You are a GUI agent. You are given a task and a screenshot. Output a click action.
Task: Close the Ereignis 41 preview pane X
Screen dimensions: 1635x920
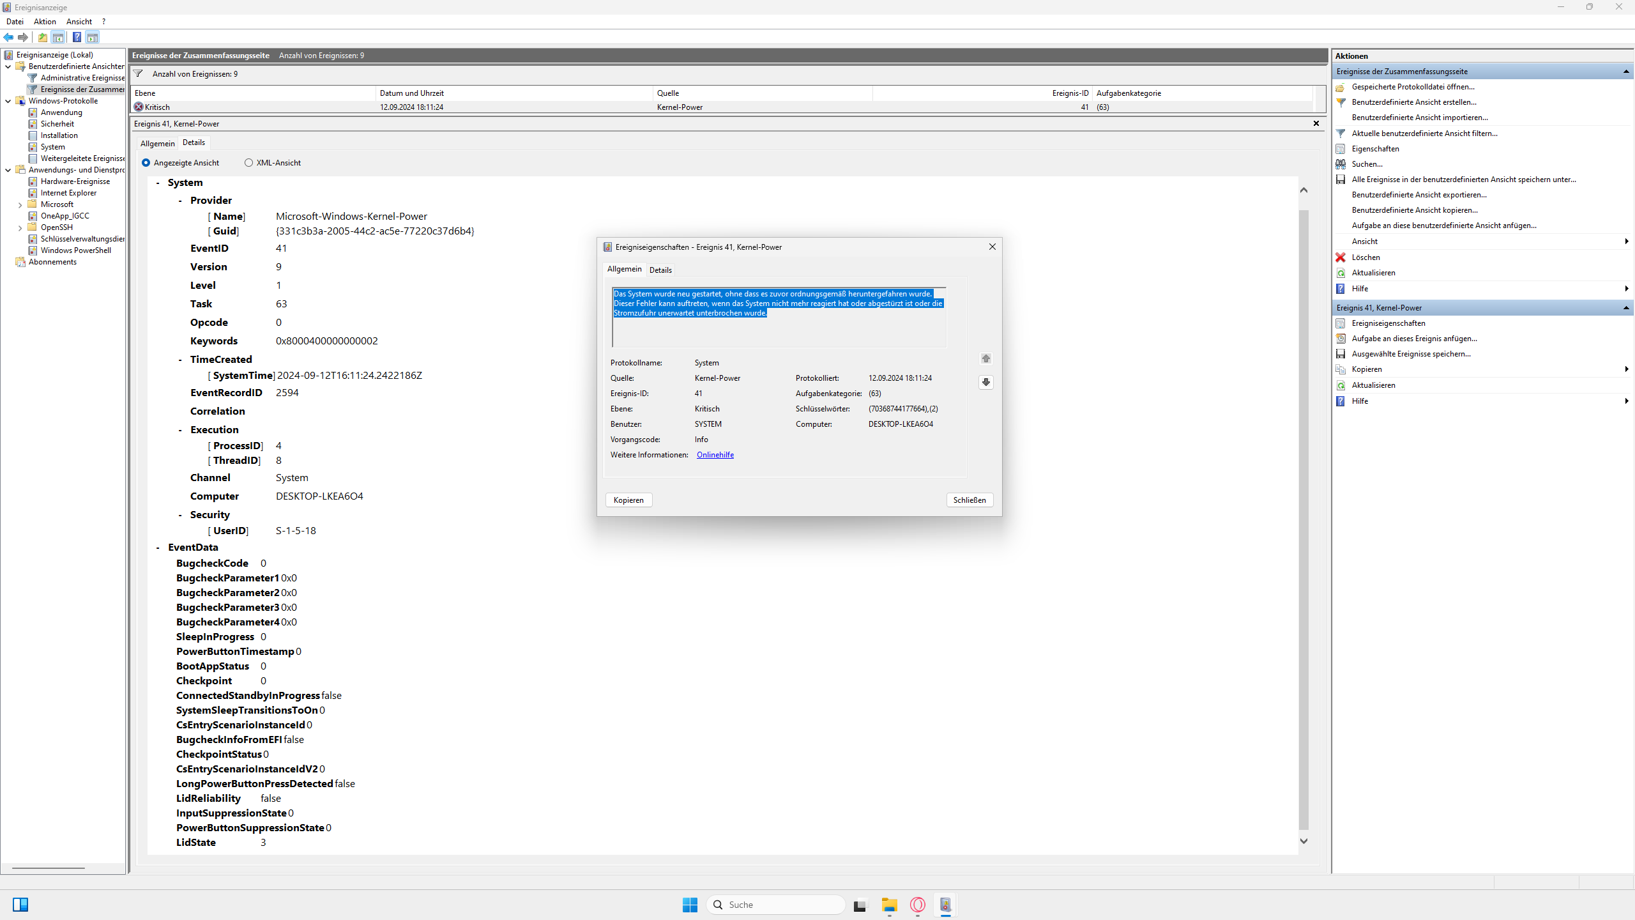pos(1316,123)
